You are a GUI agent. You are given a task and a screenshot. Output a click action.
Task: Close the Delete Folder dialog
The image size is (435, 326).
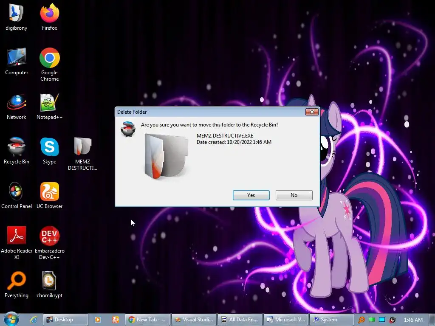[312, 112]
